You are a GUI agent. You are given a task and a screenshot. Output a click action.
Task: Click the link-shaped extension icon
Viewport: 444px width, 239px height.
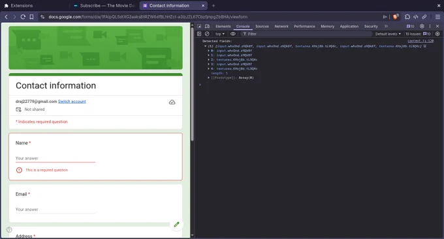click(424, 17)
